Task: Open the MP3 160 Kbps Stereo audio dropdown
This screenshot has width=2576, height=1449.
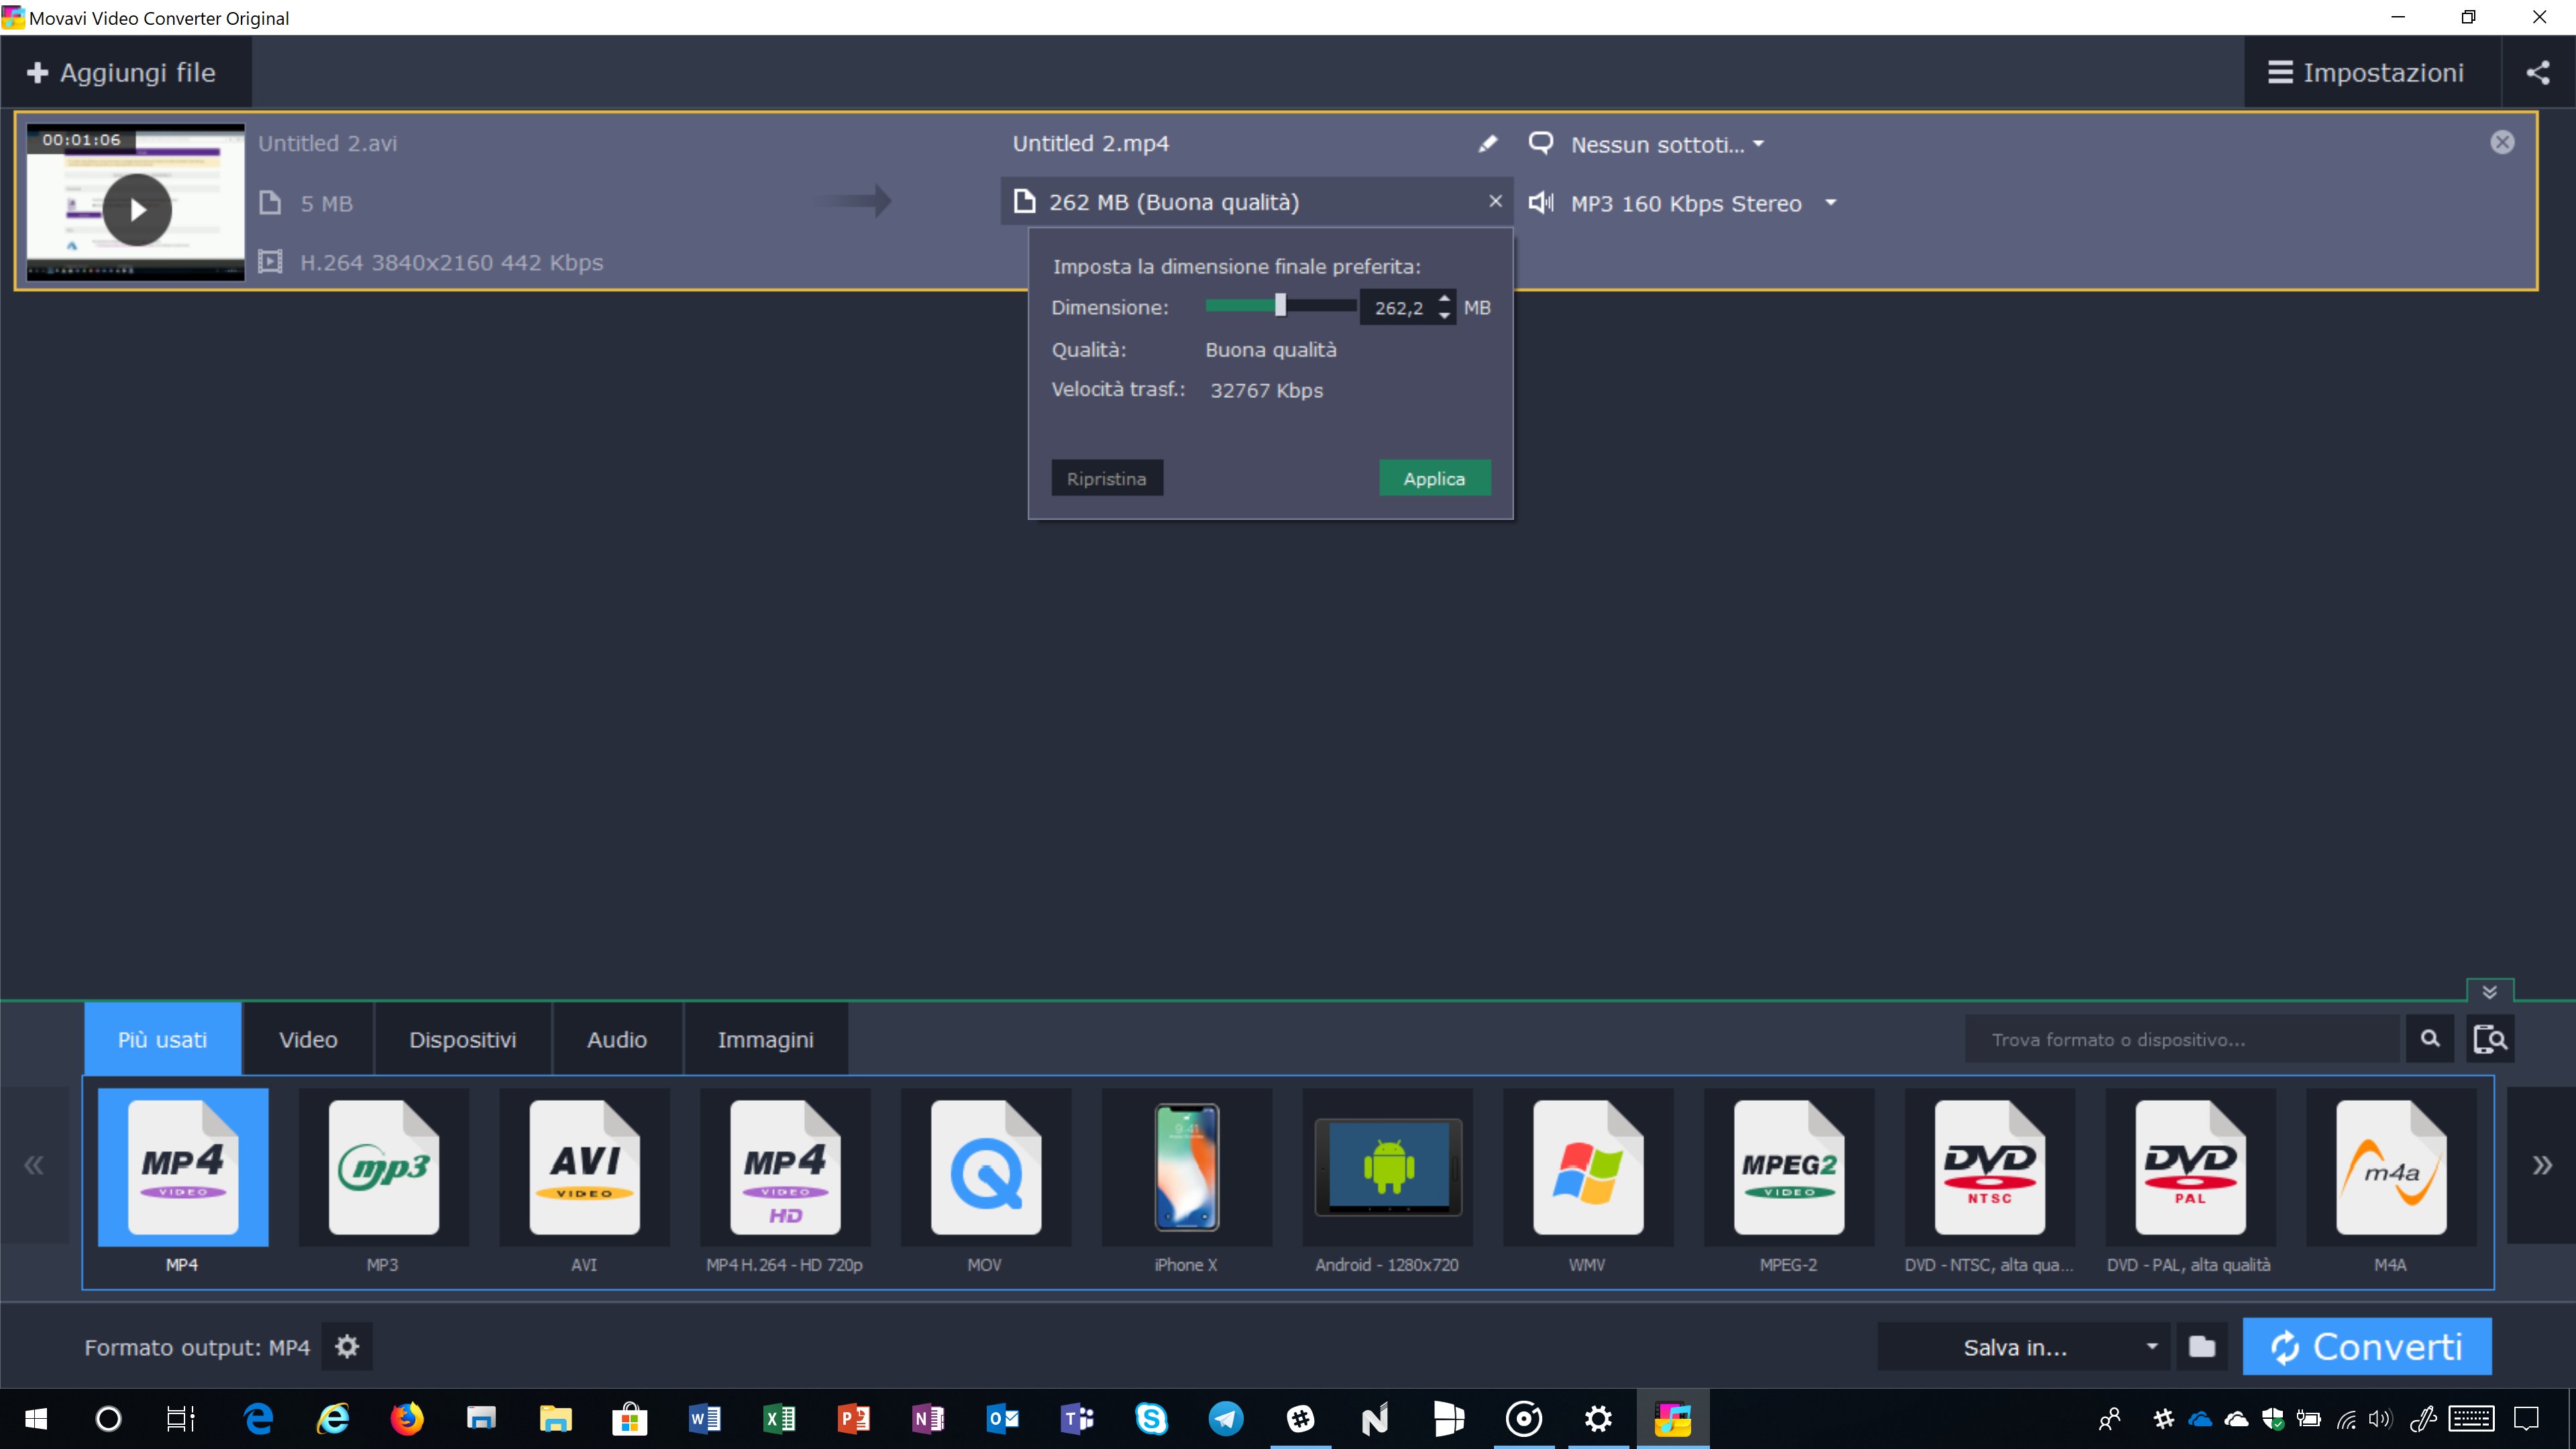Action: coord(1830,203)
